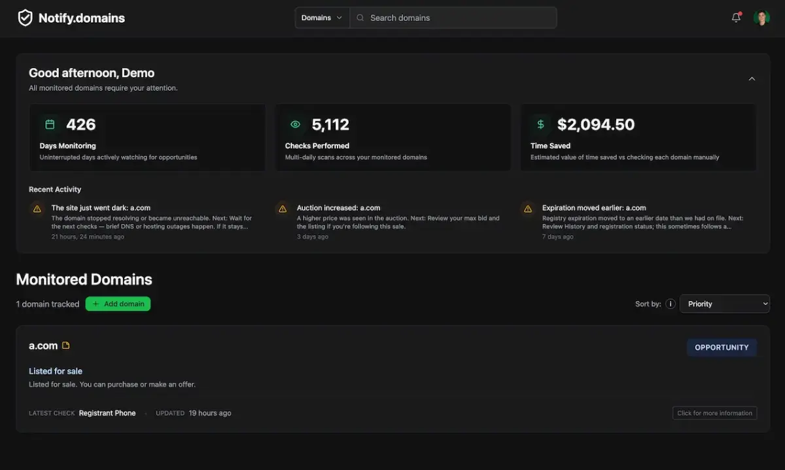Click '1 domain tracked' text
This screenshot has height=470, width=785.
pos(48,304)
